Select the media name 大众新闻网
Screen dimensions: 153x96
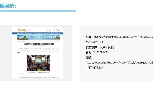point(107,47)
